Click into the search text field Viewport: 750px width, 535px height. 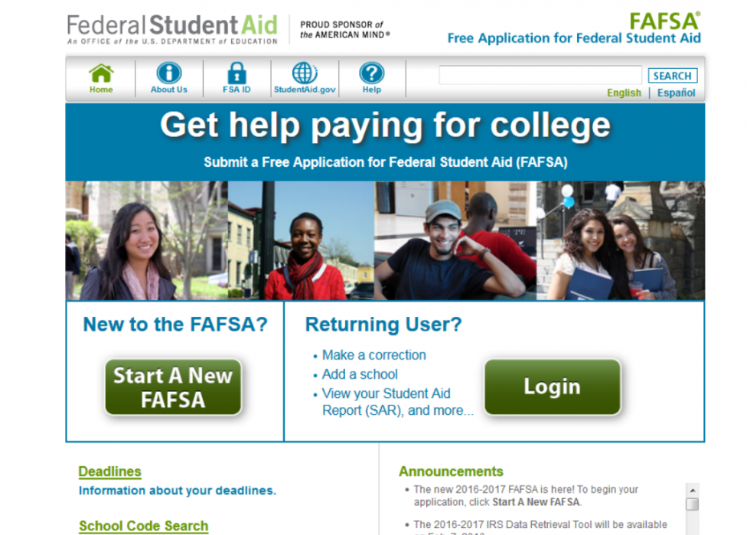540,75
